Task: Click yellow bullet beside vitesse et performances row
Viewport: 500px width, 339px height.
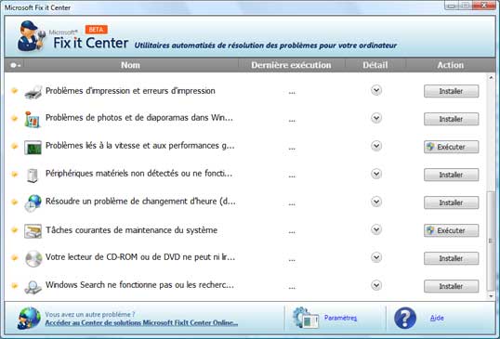Action: click(14, 146)
